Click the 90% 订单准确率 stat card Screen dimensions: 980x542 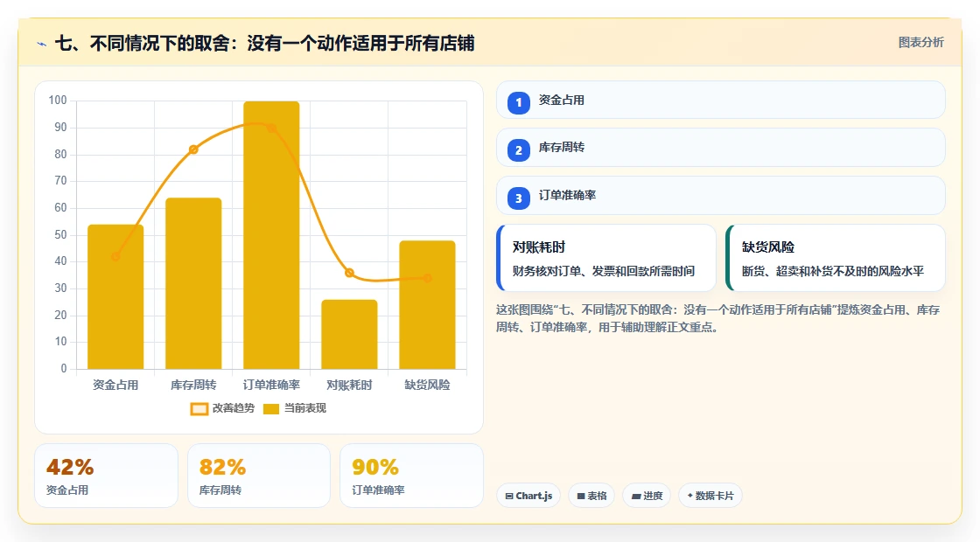point(411,476)
